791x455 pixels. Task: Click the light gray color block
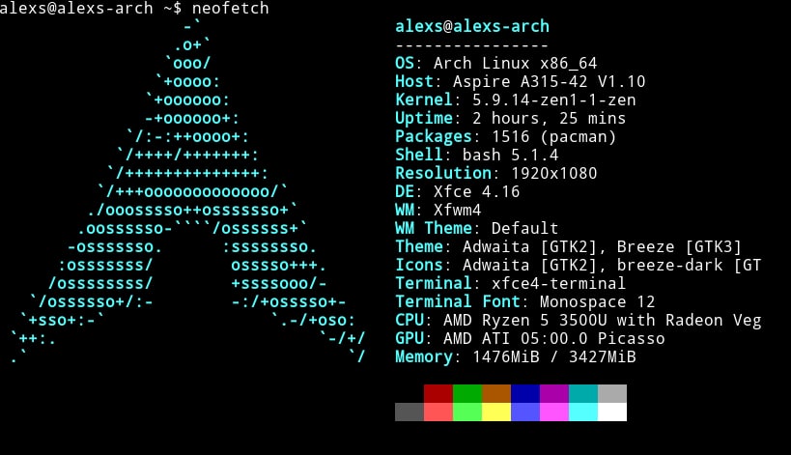(612, 393)
